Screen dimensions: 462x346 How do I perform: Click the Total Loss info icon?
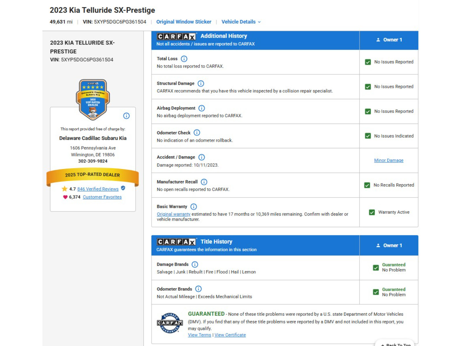184,59
